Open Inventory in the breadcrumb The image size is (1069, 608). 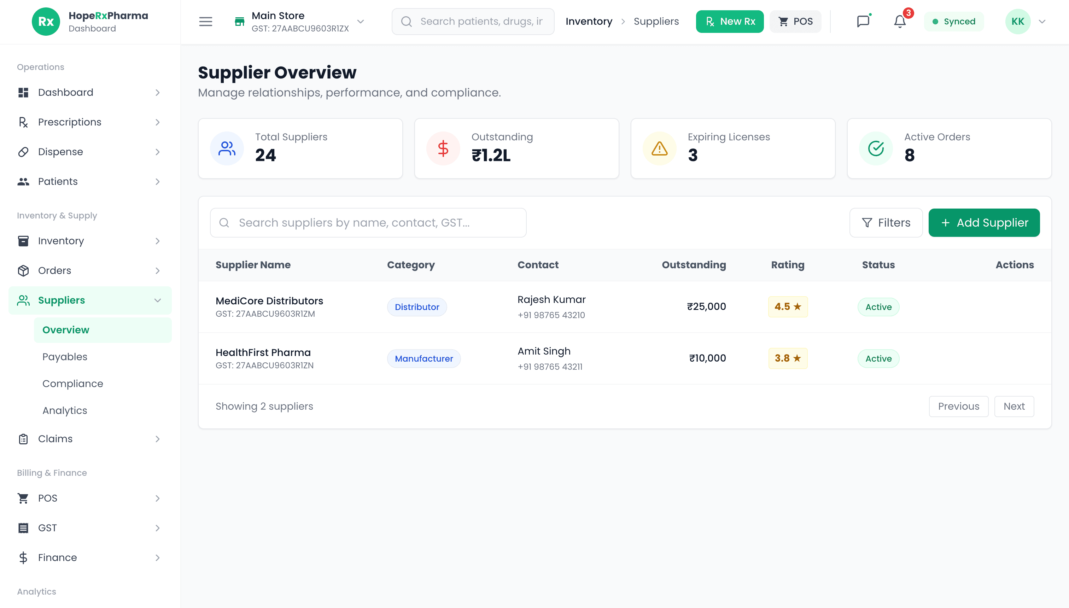pos(589,21)
